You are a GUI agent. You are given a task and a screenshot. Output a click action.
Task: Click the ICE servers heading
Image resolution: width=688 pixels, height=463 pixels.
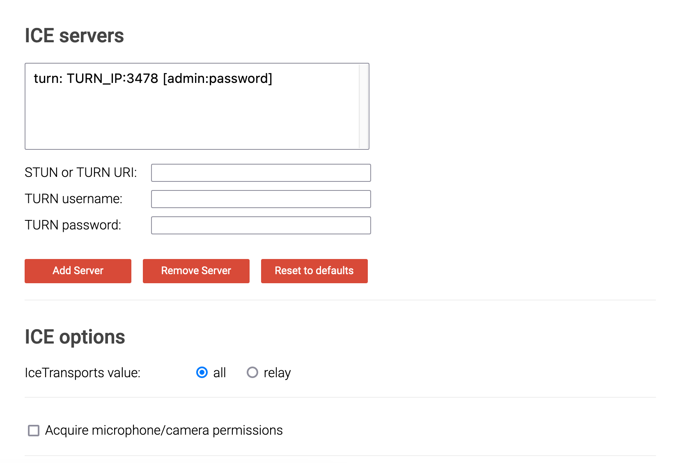[x=74, y=36]
